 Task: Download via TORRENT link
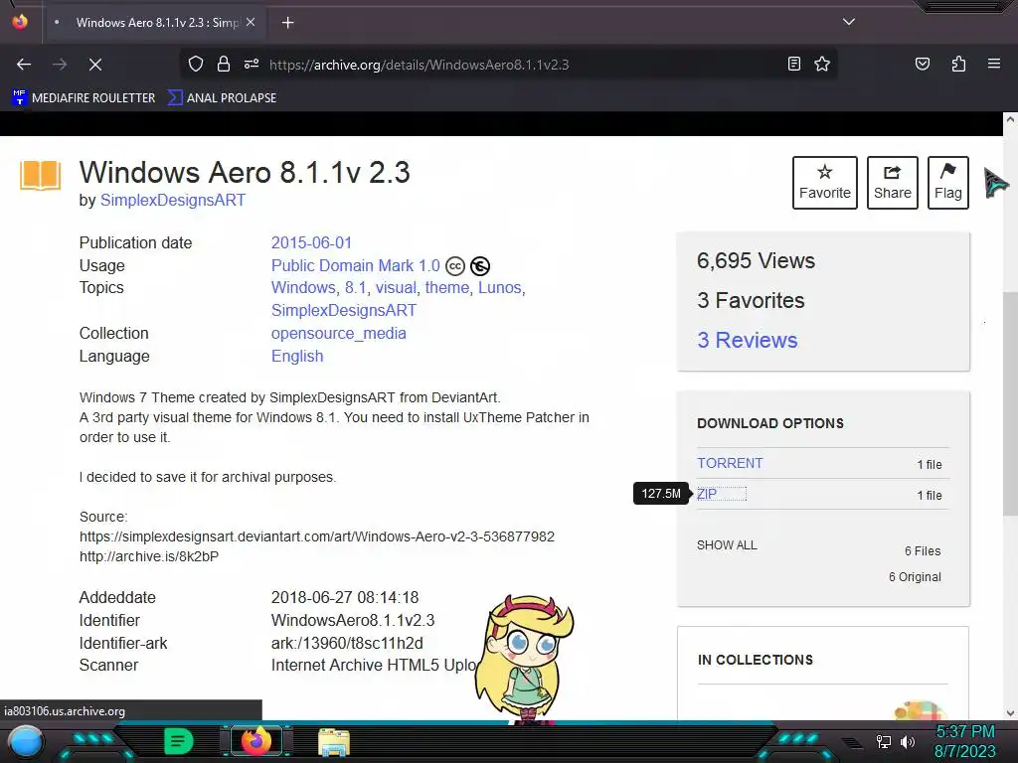(730, 463)
